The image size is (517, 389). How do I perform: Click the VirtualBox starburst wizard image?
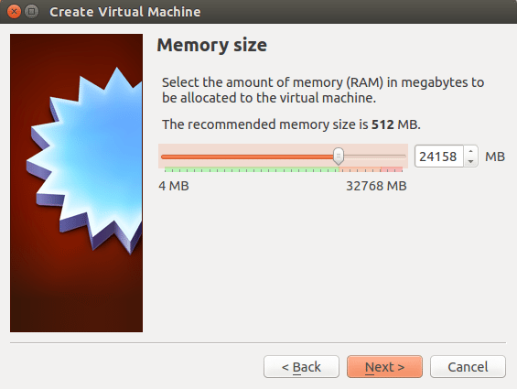point(77,183)
